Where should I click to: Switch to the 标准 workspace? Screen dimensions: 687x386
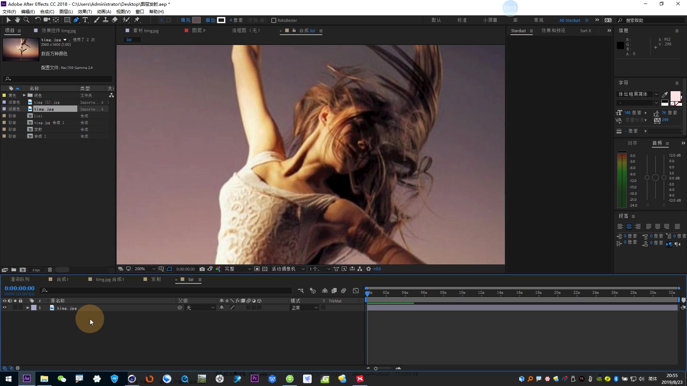click(462, 20)
